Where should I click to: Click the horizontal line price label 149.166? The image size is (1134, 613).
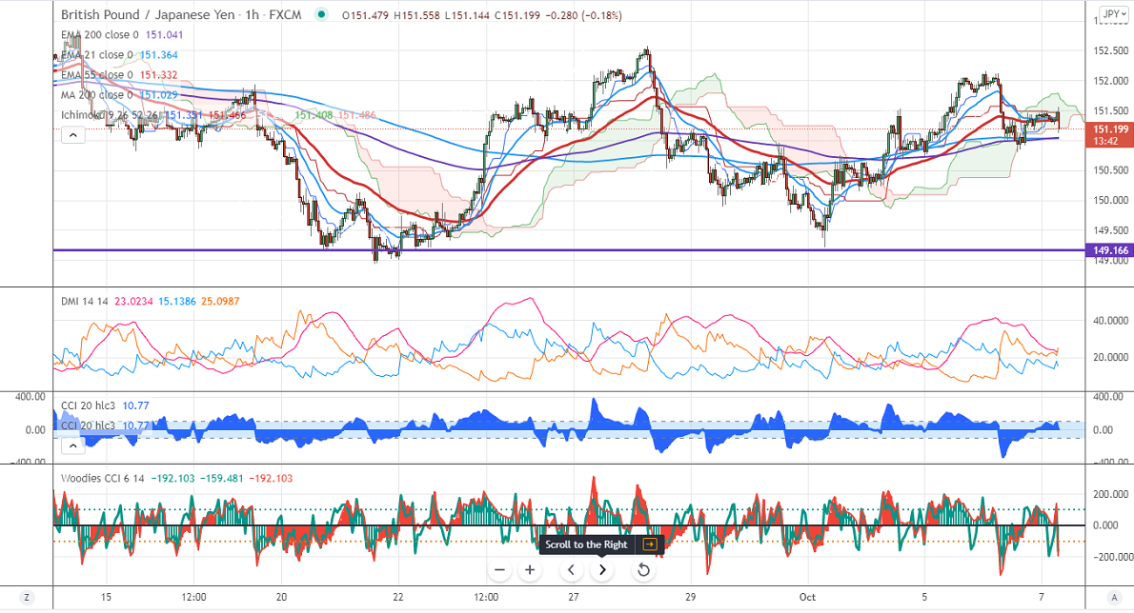1110,250
